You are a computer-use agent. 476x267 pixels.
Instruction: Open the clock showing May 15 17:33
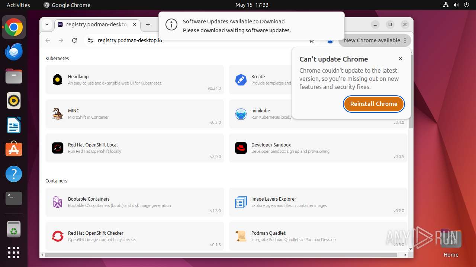pyautogui.click(x=252, y=5)
